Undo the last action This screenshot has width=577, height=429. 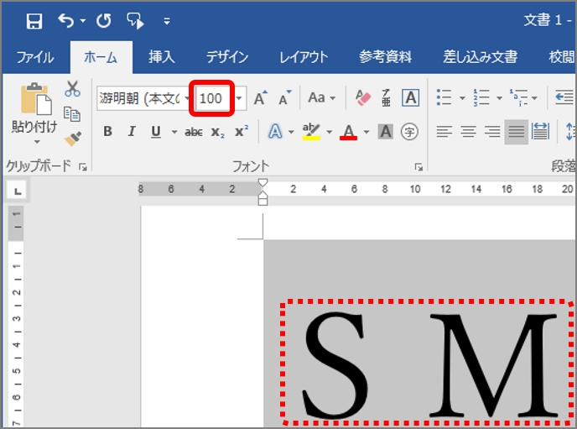point(66,21)
